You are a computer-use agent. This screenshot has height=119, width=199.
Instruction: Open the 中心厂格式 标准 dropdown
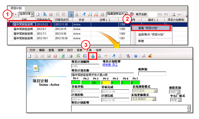(x=179, y=100)
